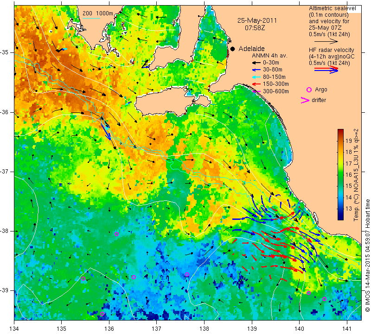This screenshot has height=334, width=371.
Task: Click the cyan line under 200 1000m
Action: [x=91, y=18]
